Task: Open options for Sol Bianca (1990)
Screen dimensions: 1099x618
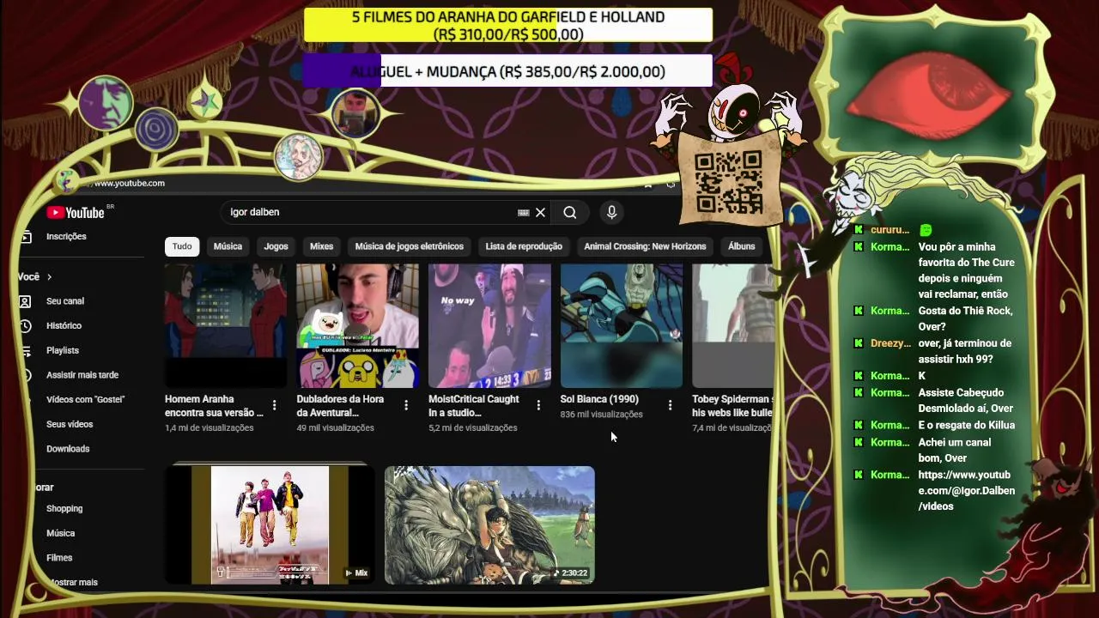Action: pyautogui.click(x=671, y=405)
